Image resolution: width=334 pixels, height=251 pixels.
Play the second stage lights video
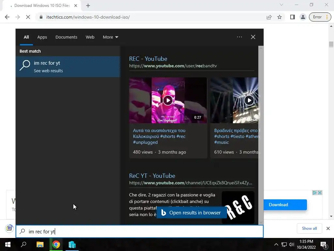249,100
